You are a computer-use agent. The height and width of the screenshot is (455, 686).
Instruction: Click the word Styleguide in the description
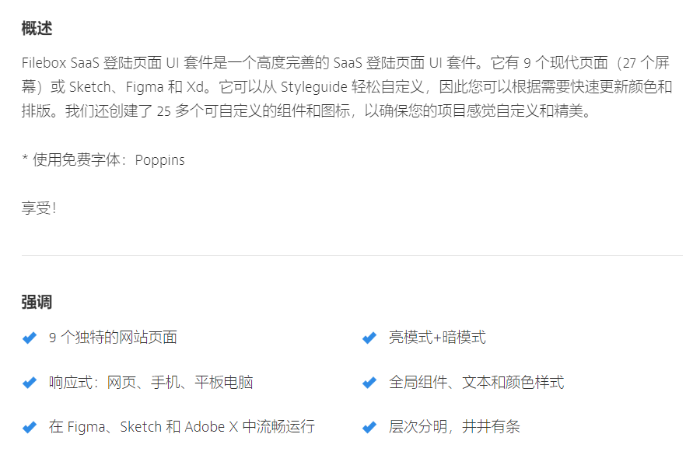click(314, 87)
